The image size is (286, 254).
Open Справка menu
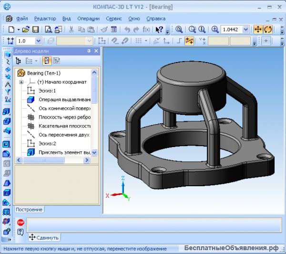[x=156, y=19]
